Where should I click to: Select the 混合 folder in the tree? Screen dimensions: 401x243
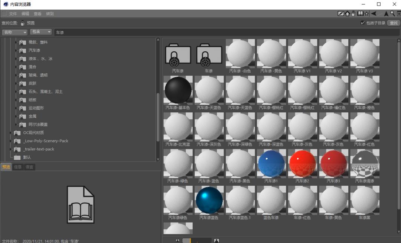click(32, 67)
